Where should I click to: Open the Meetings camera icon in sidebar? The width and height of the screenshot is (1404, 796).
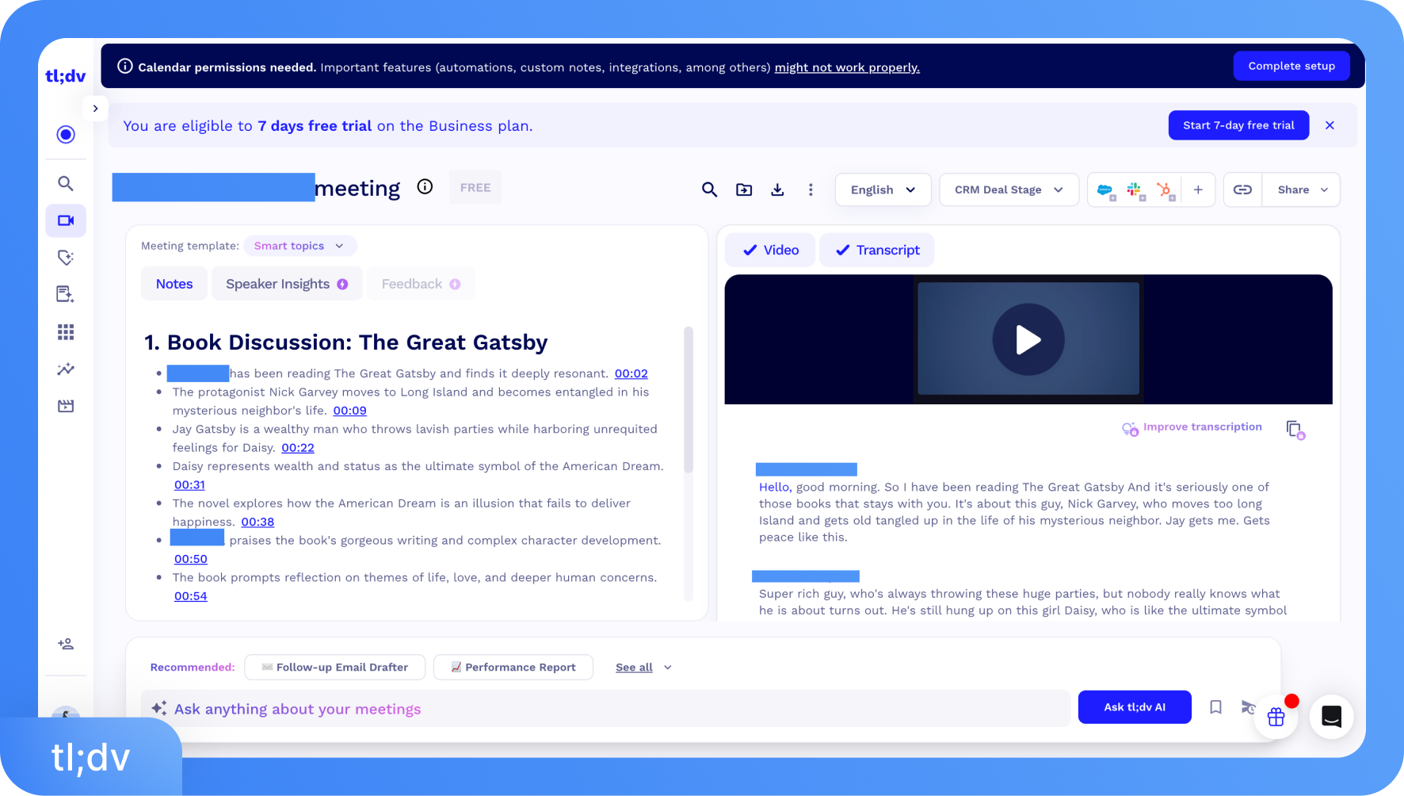click(x=66, y=220)
